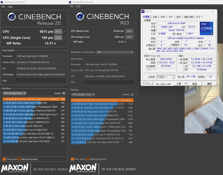This screenshot has height=175, width=223.
Task: Click the Cinebench R23 title bar app icon
Action: pos(70,2)
